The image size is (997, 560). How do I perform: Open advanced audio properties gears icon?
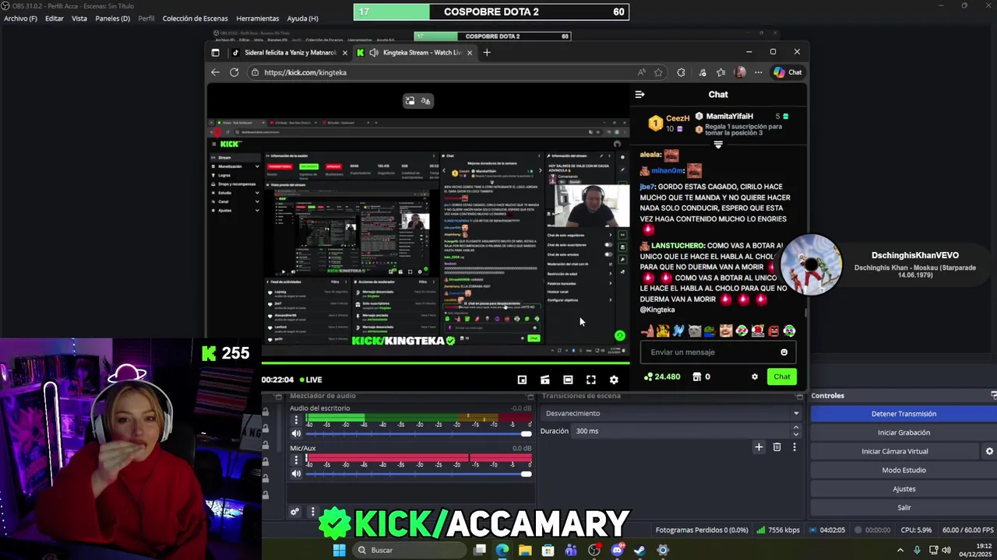[x=294, y=512]
